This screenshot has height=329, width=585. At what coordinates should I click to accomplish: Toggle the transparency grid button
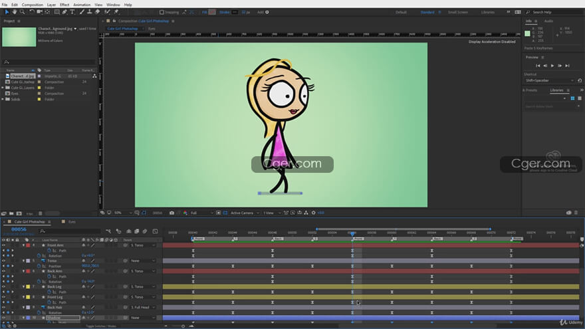point(225,213)
